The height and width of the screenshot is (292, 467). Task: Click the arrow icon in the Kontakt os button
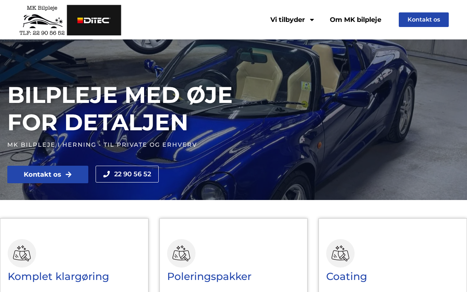(x=69, y=174)
